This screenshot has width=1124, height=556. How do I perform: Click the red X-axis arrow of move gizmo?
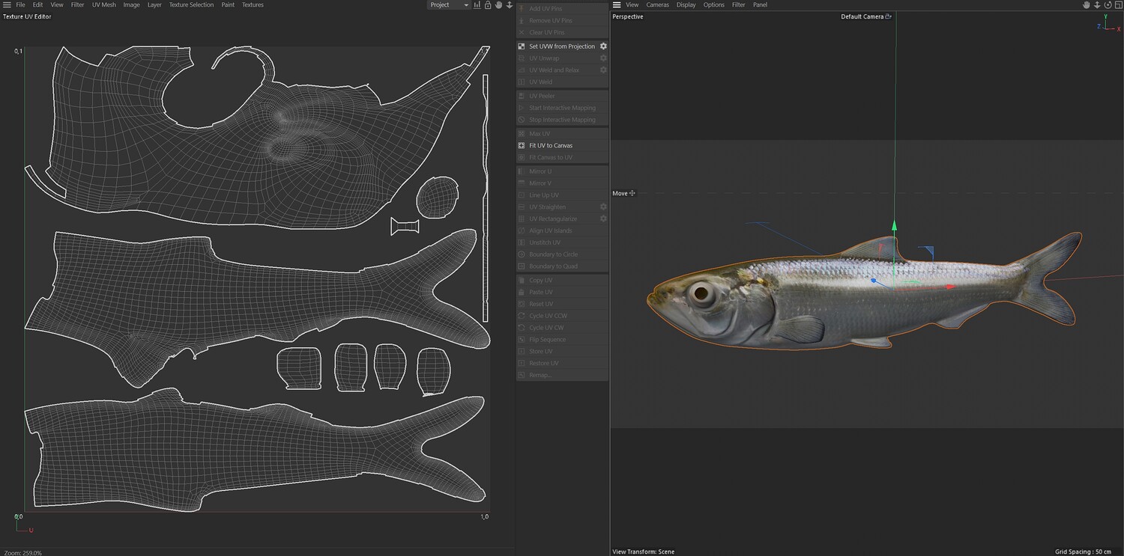tap(950, 286)
